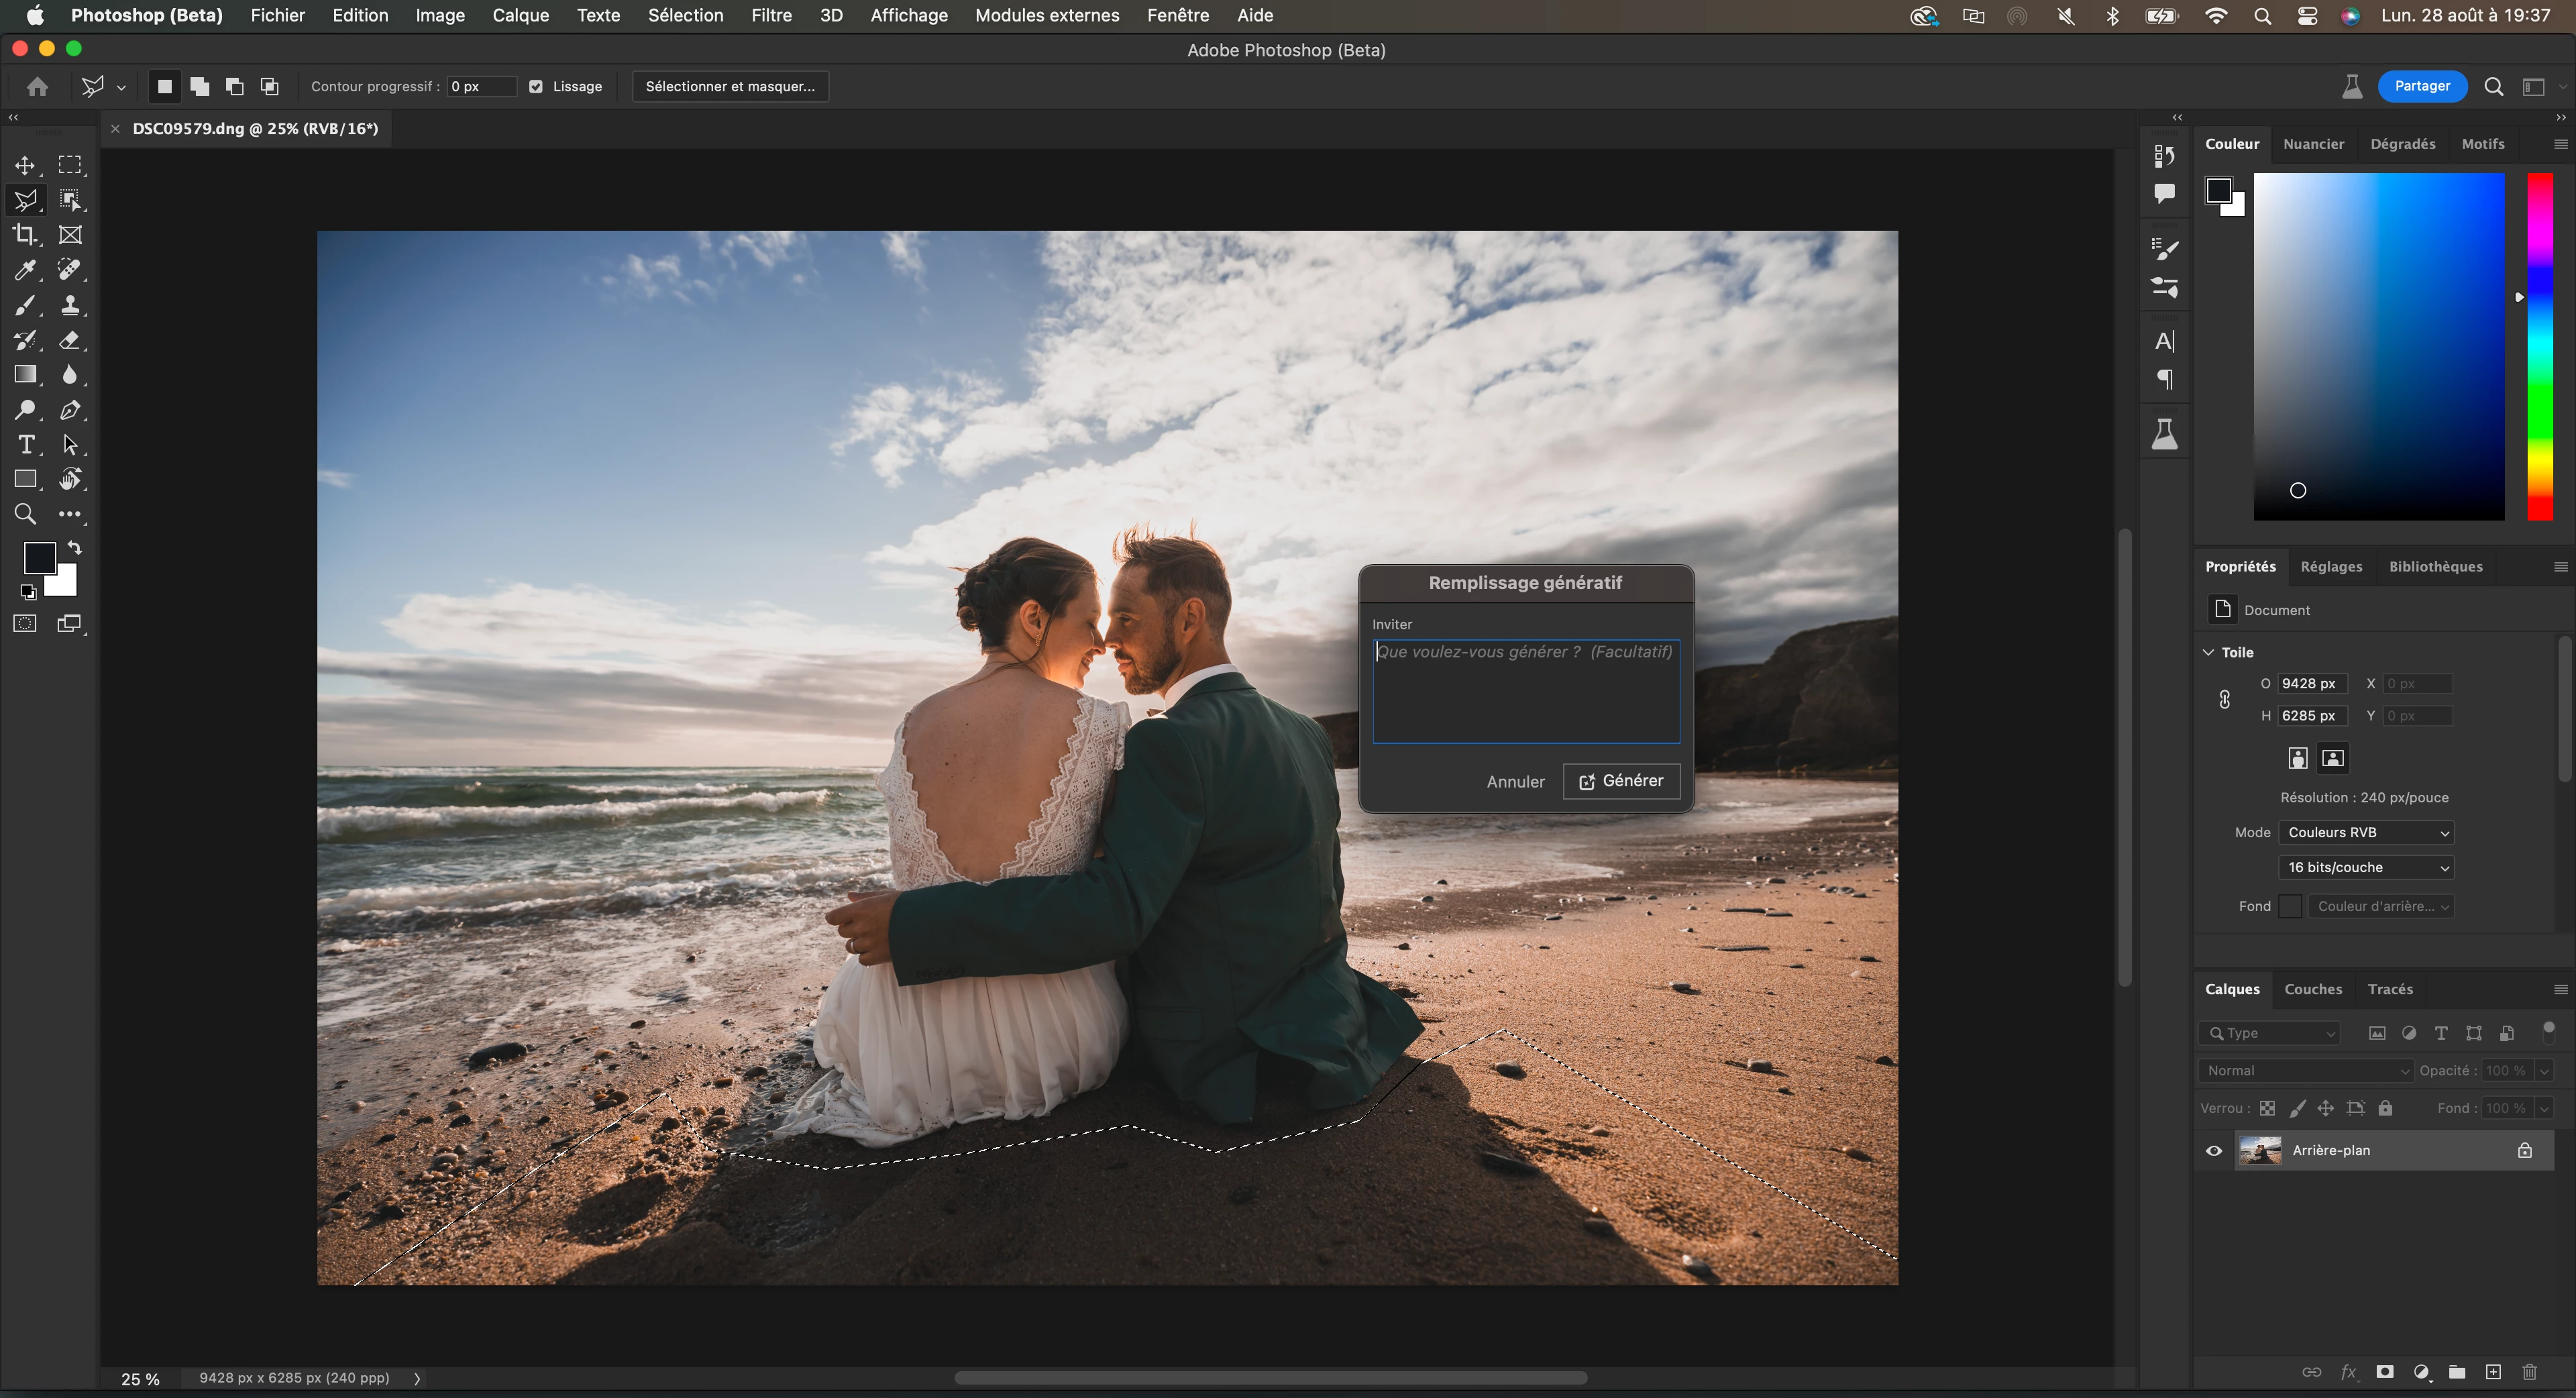Select the Crop tool
Screen dimensions: 2576x1398
coord(25,235)
